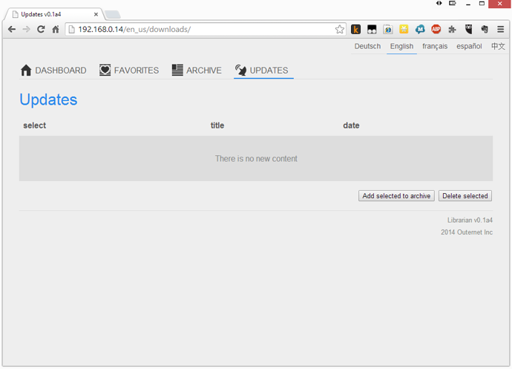The width and height of the screenshot is (512, 369).
Task: Click the Updates satellite dish icon
Action: point(240,71)
